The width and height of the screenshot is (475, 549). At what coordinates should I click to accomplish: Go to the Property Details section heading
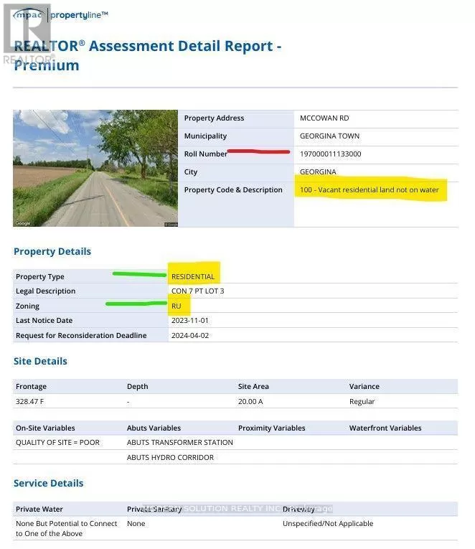52,252
